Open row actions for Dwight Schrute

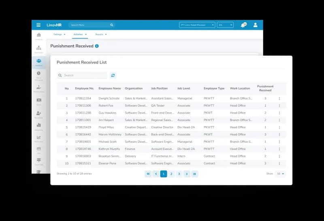click(x=279, y=98)
